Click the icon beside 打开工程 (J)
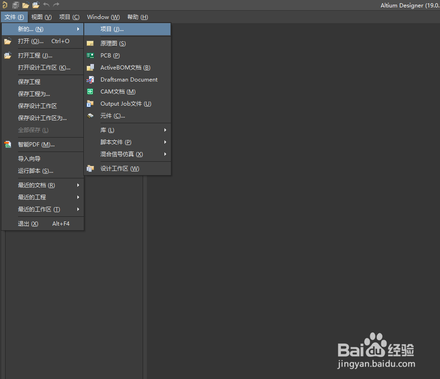Viewport: 440px width, 379px height. point(8,55)
